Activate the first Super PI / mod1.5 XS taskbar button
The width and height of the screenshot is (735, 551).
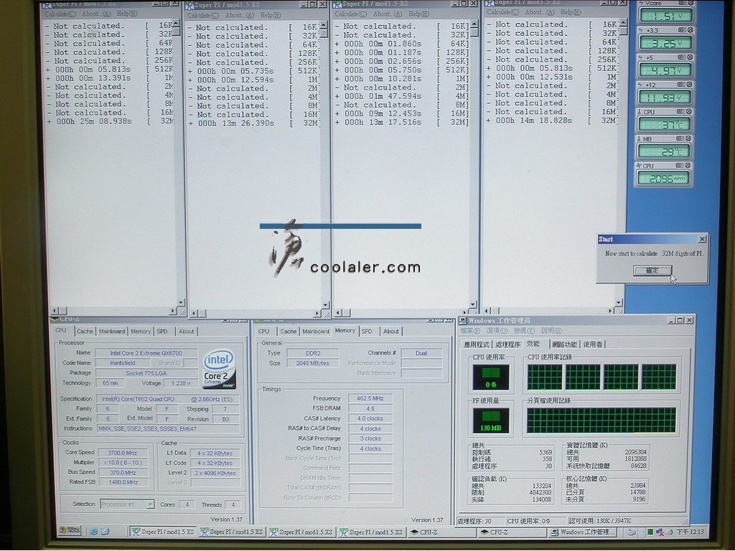[x=163, y=532]
